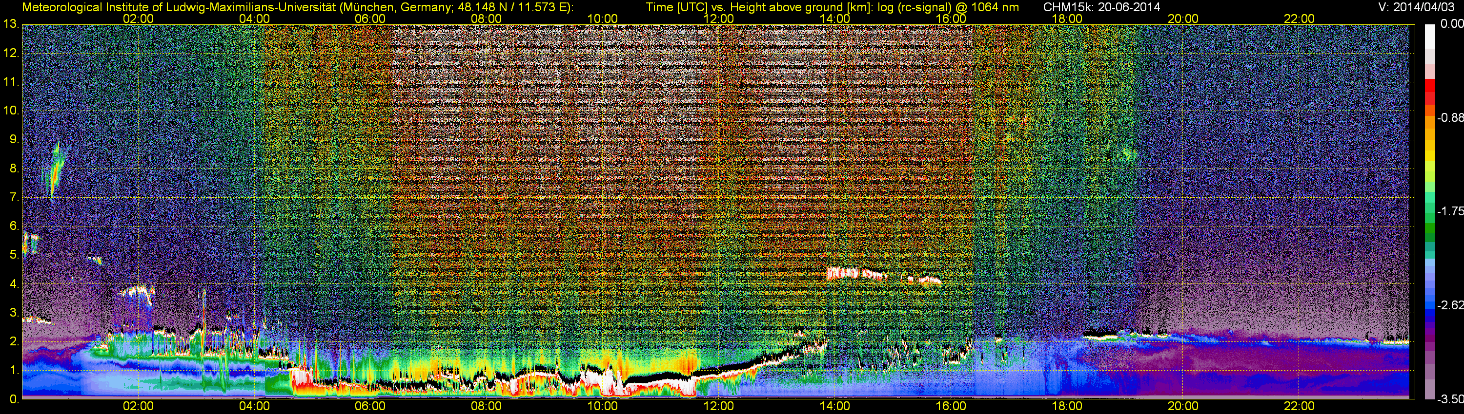1464x414 pixels.
Task: Click the 1. km height axis label
Action: 14,370
